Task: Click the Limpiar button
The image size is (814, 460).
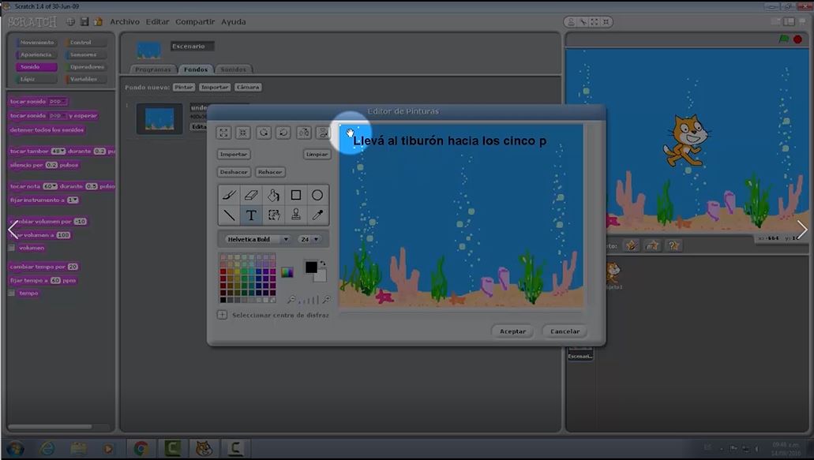Action: click(317, 154)
